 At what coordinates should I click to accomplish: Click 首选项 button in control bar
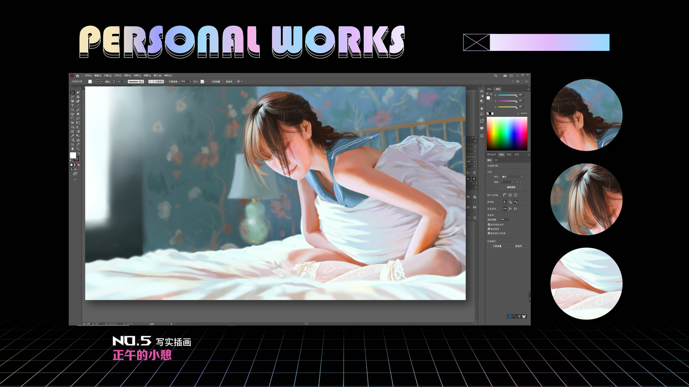coord(229,81)
